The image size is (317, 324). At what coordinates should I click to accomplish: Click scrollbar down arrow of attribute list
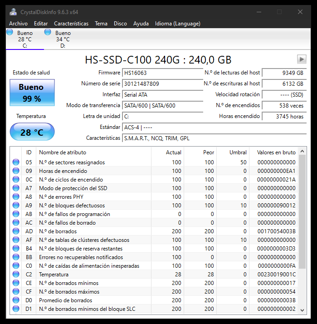(302, 310)
